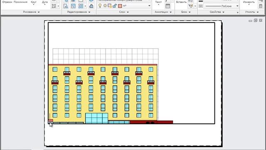266x150 pixels.
Task: Click the scale tool icon in Редактирование
Action: (73, 6)
